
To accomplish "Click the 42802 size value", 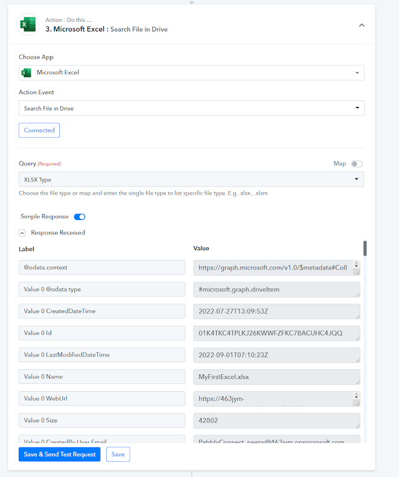I will 276,421.
